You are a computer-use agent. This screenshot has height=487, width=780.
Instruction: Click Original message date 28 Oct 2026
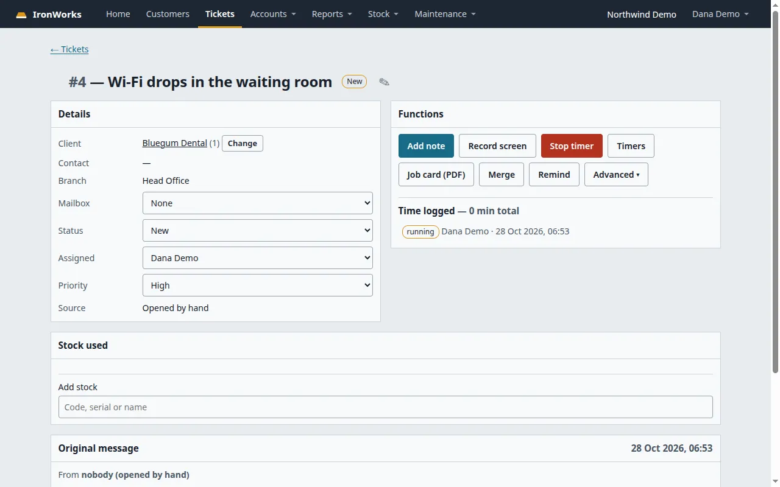[x=672, y=448]
